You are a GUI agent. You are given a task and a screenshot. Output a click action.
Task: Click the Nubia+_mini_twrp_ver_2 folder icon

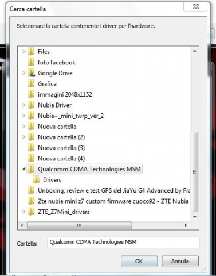click(31, 116)
